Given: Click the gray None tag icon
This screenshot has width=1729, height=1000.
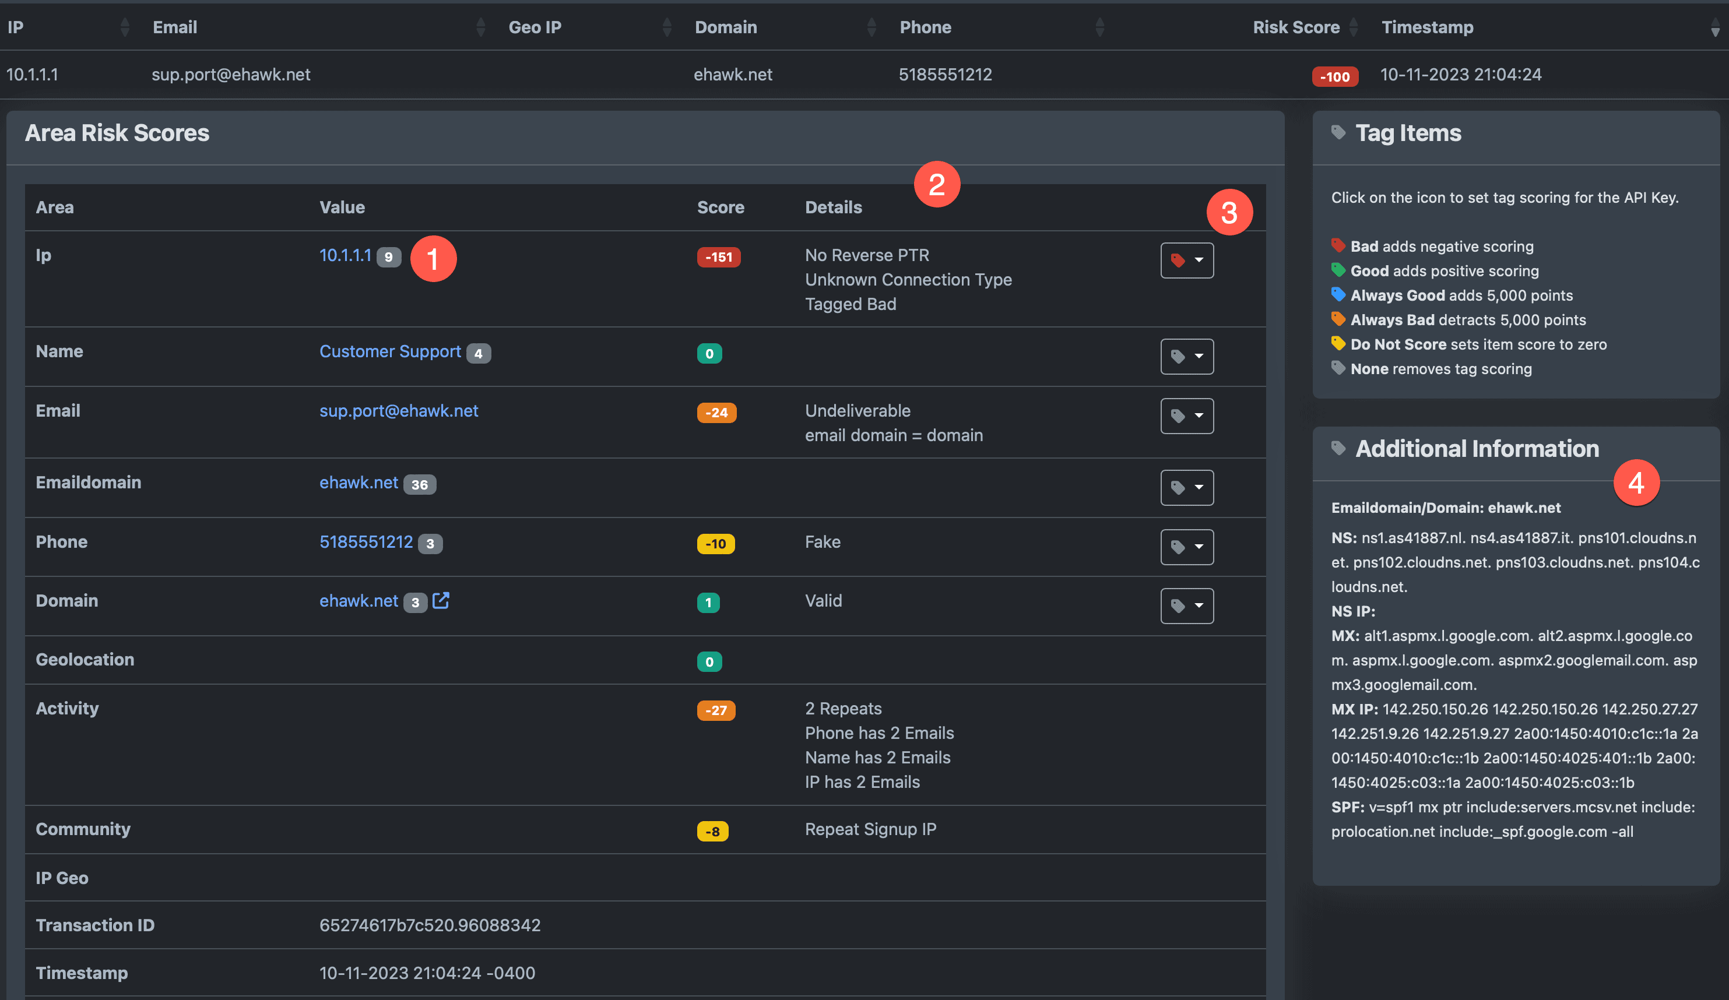Looking at the screenshot, I should click(1338, 368).
